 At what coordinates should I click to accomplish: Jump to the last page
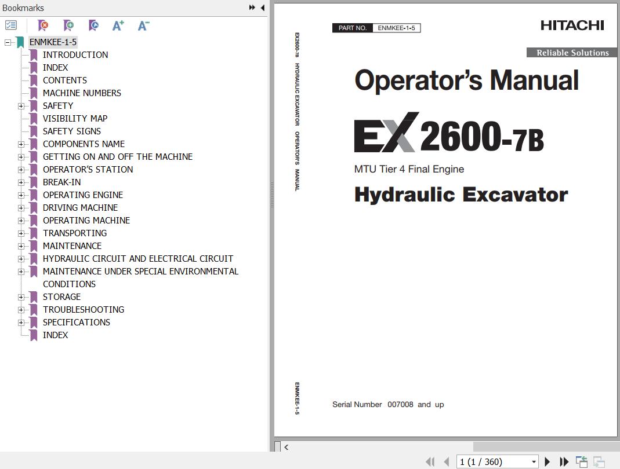pos(564,461)
